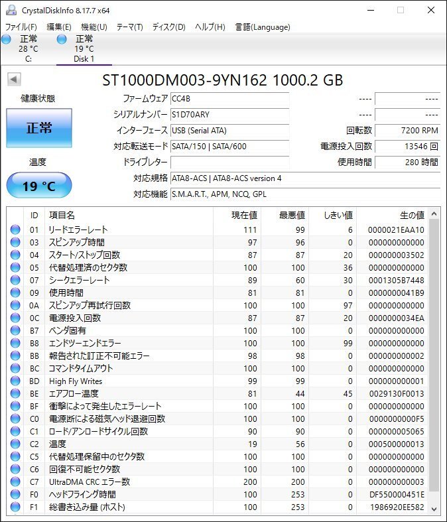Click status orb for attribute BC コマンドタイムアウト
The height and width of the screenshot is (522, 447).
[x=15, y=369]
